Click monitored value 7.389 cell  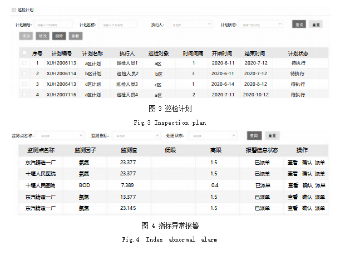(x=127, y=185)
